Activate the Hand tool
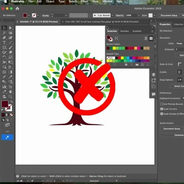Image resolution: width=184 pixels, height=184 pixels. pos(10,92)
